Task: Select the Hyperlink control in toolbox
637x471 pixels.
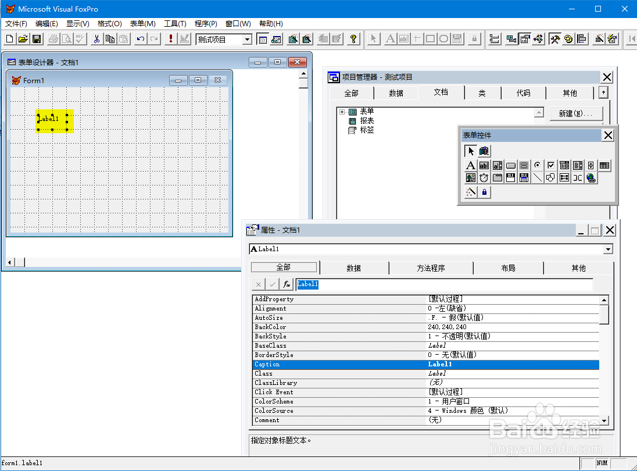Action: (591, 178)
